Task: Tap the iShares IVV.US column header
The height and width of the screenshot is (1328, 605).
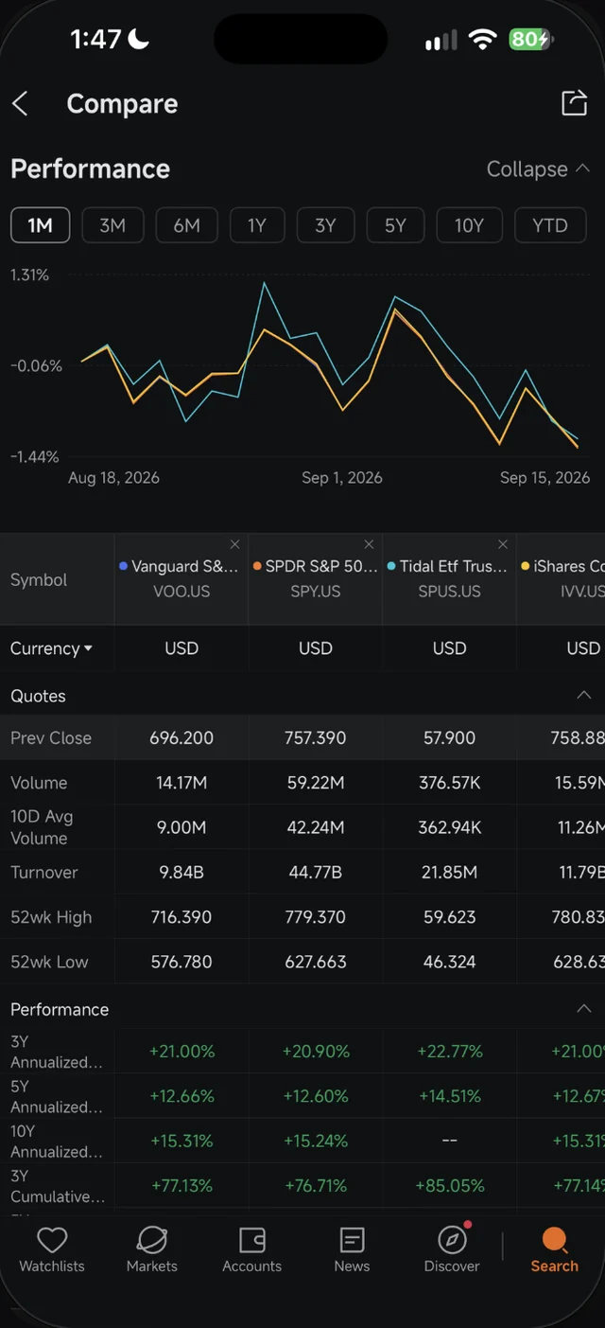Action: 562,578
